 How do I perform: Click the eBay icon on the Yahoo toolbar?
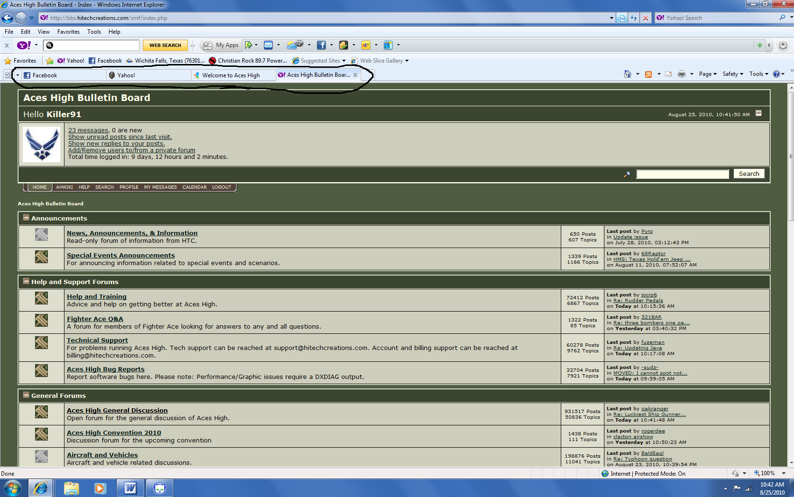coord(366,45)
